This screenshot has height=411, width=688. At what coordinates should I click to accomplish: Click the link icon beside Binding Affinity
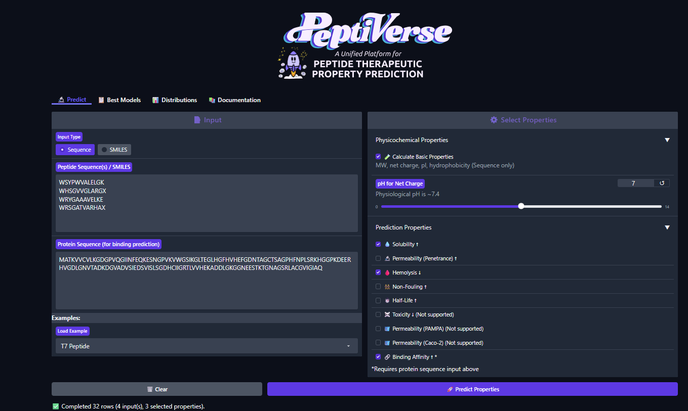(387, 357)
